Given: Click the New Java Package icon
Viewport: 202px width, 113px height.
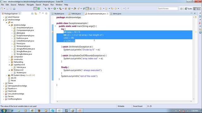Looking at the screenshot, I should coord(66,8).
